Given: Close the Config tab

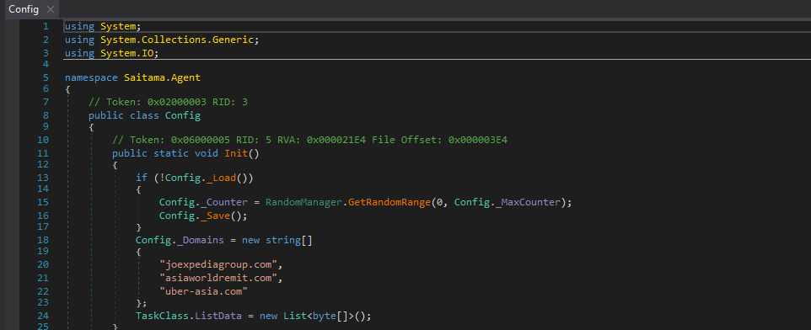Looking at the screenshot, I should pyautogui.click(x=51, y=9).
